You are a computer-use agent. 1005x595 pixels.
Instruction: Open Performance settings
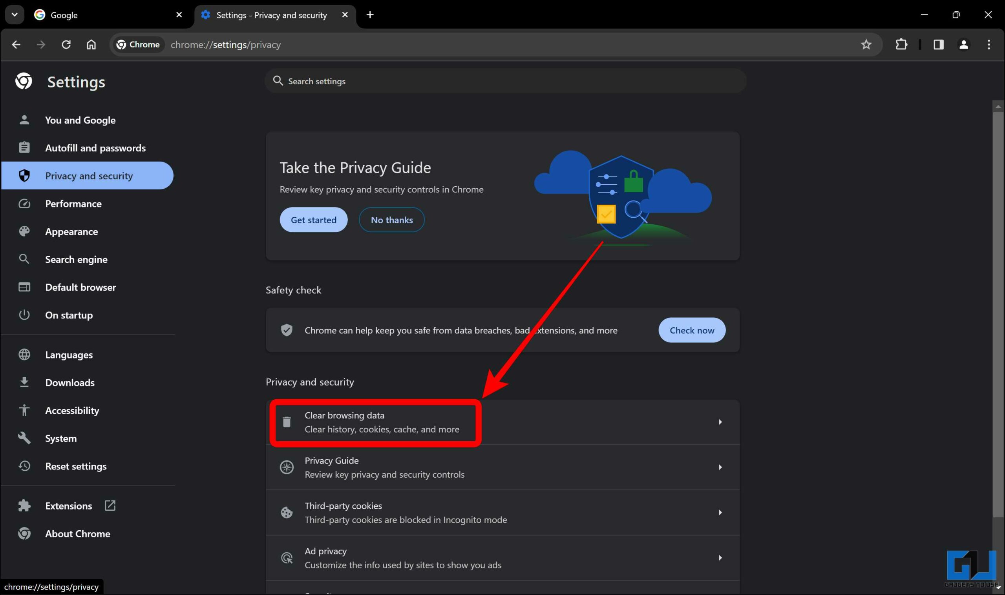tap(88, 204)
